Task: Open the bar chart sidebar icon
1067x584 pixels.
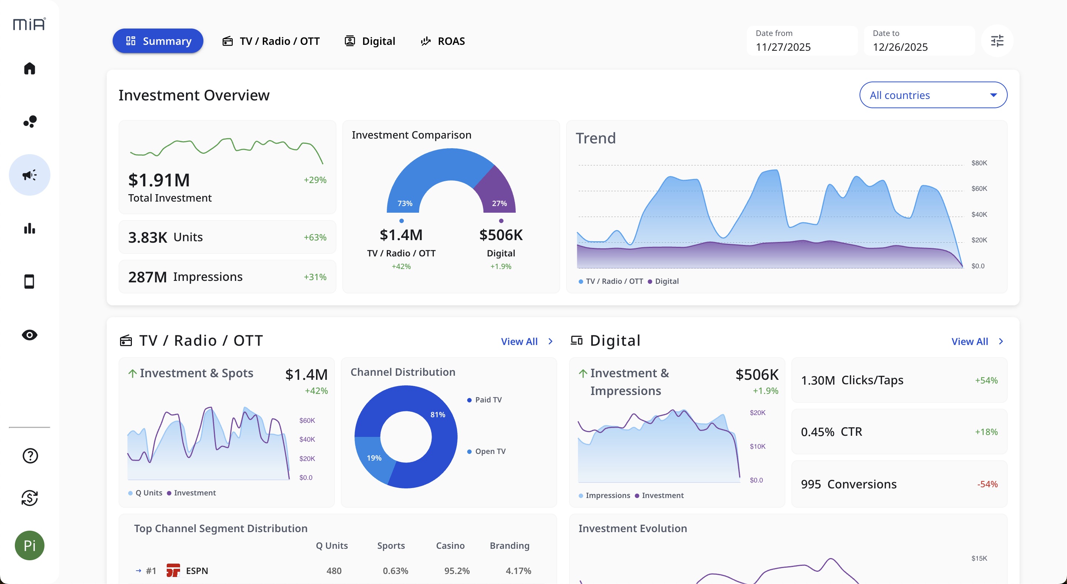Action: tap(29, 228)
